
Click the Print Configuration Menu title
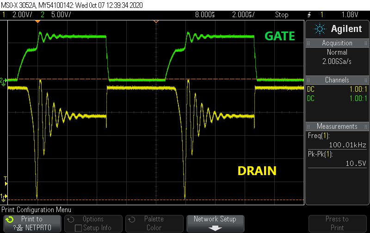[36, 210]
